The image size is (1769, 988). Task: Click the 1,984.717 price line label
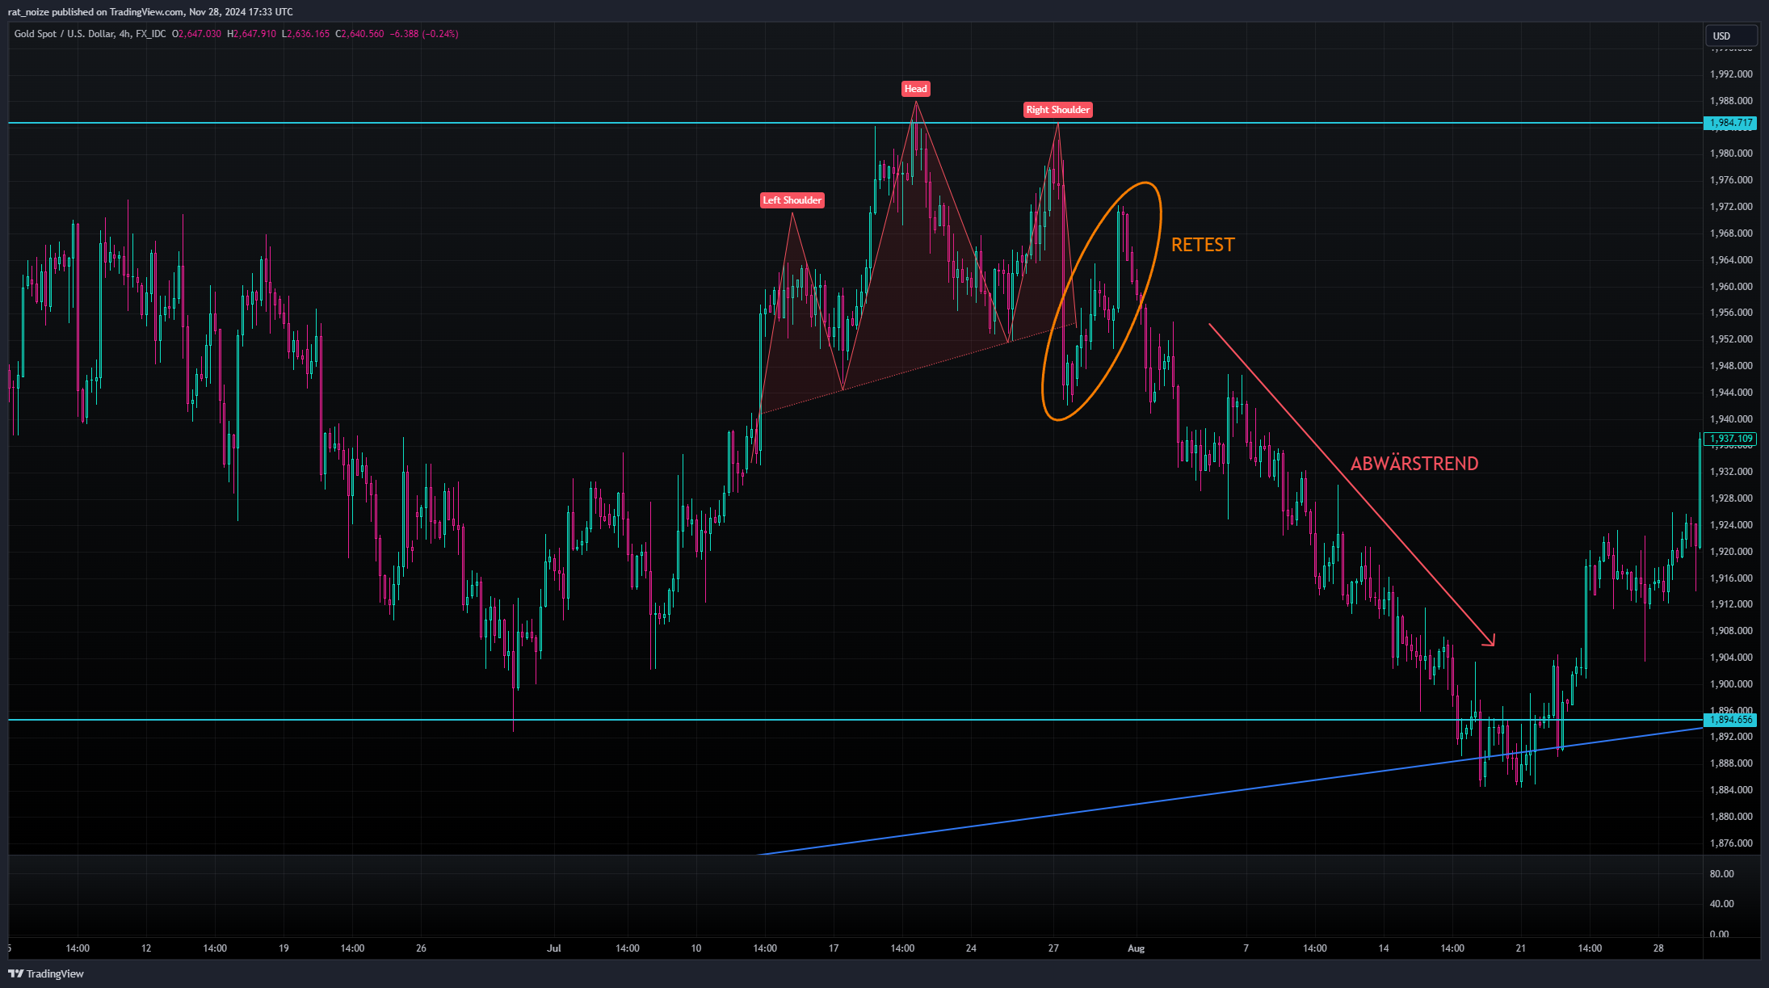tap(1730, 123)
